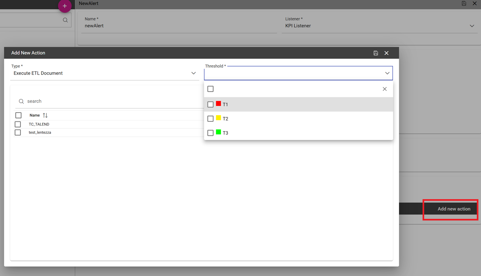Click the document search magnifier icon
Screen dimensions: 481x276
coord(21,101)
